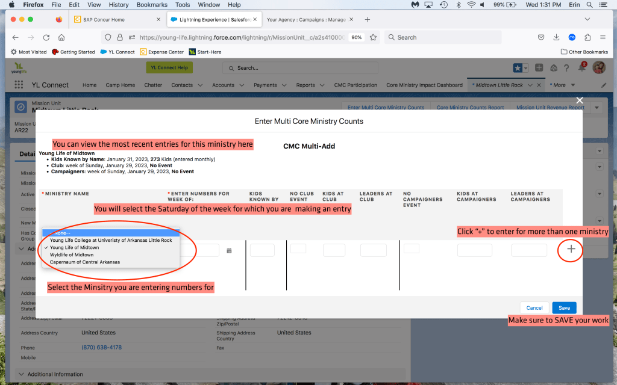Click the Firefox reload page button
Screen dimensions: 617x385
46,37
